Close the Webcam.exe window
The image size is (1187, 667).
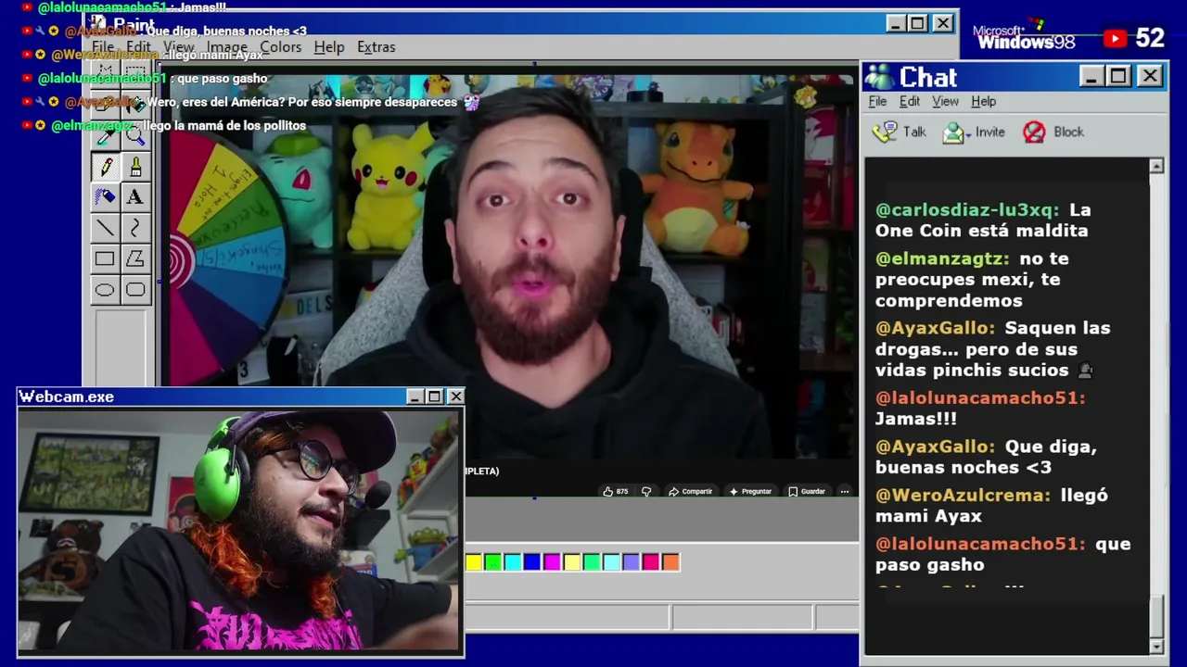coord(455,396)
